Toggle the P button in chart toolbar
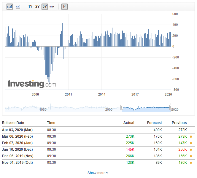Screen dimensions: 197x178 64,7
